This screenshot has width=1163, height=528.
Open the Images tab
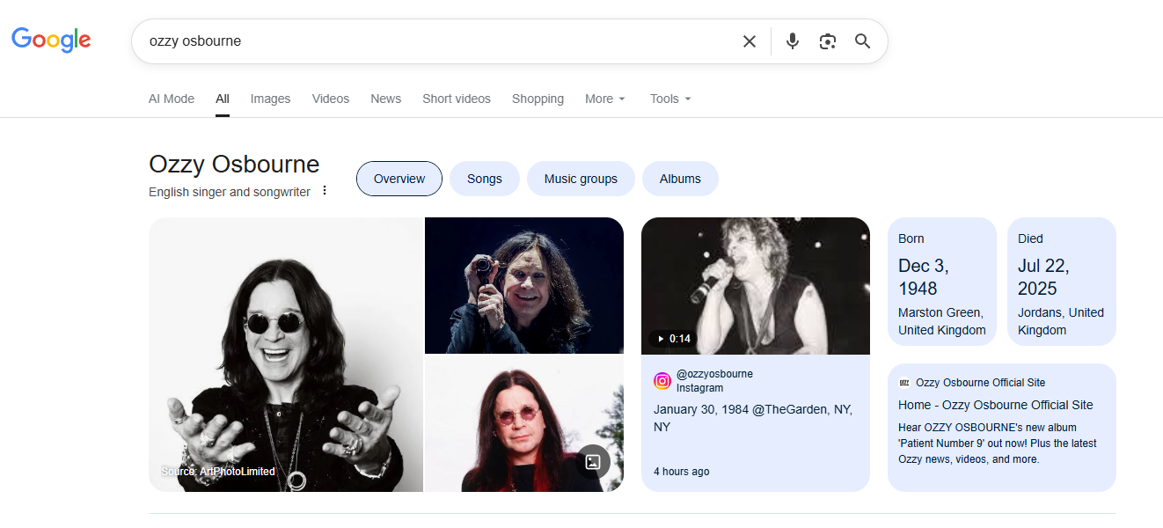coord(270,99)
